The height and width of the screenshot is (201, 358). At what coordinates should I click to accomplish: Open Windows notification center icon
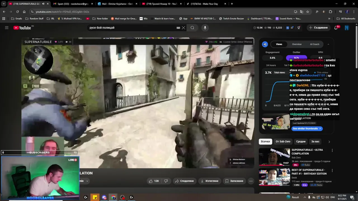352,197
